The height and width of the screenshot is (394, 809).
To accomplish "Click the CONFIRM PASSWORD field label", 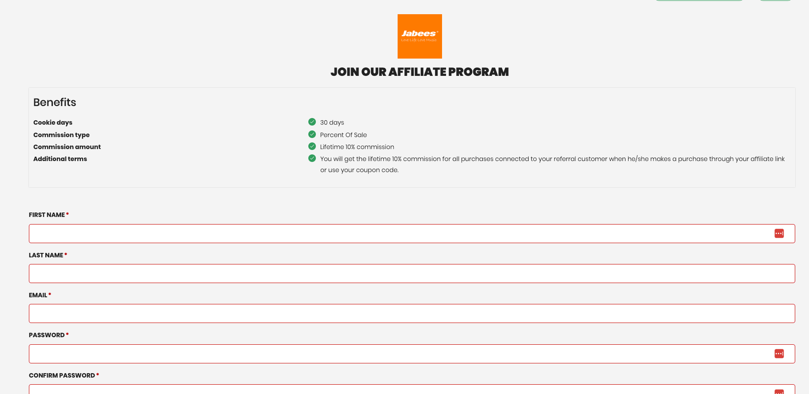I will (x=62, y=375).
